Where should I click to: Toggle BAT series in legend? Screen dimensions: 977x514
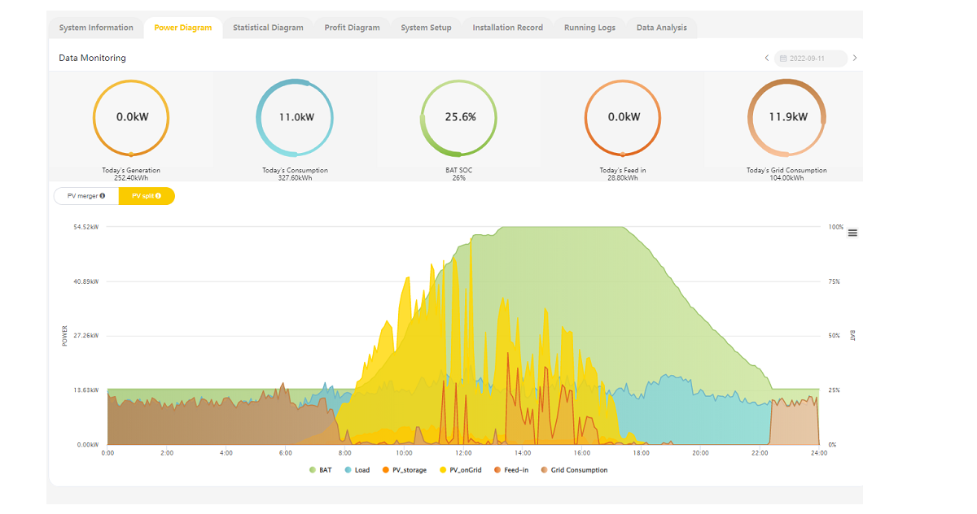point(321,470)
